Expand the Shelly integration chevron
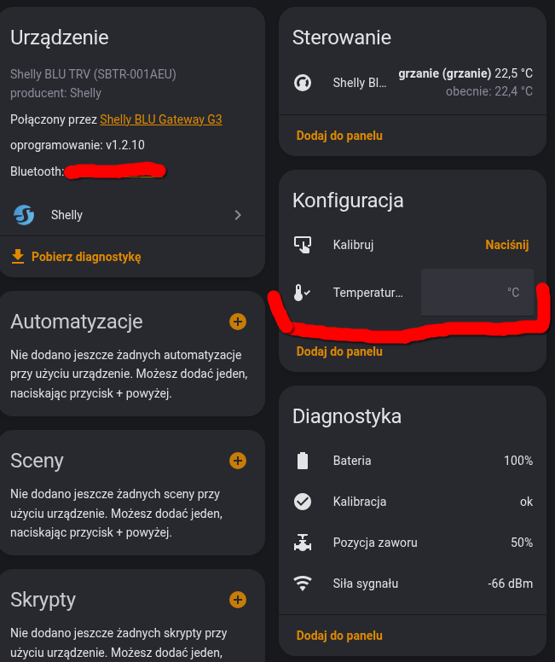 pos(238,215)
